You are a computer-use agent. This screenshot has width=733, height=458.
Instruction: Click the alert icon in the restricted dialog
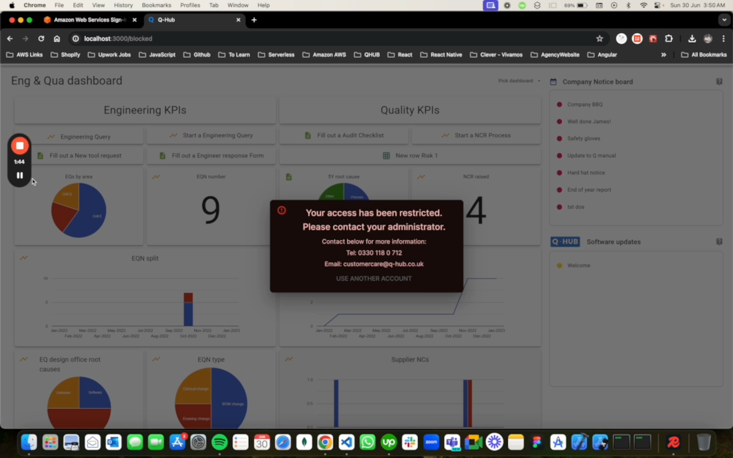(x=281, y=211)
